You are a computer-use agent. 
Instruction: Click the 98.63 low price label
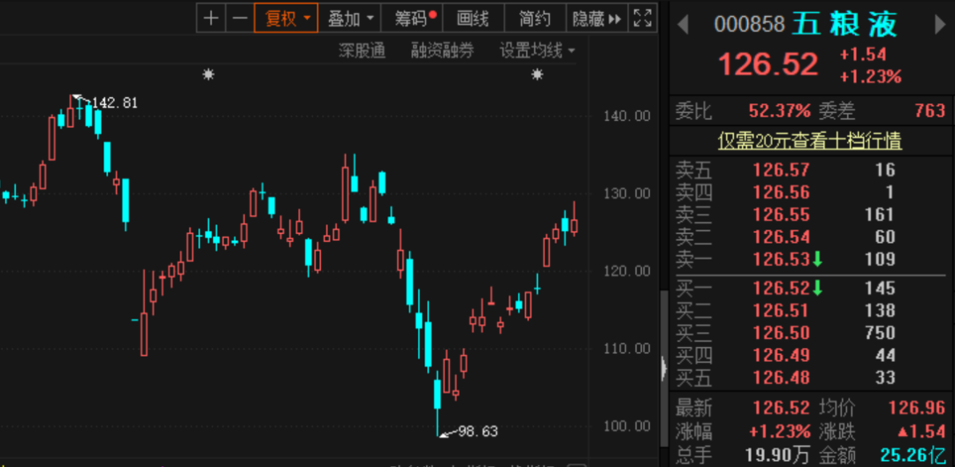pyautogui.click(x=477, y=432)
